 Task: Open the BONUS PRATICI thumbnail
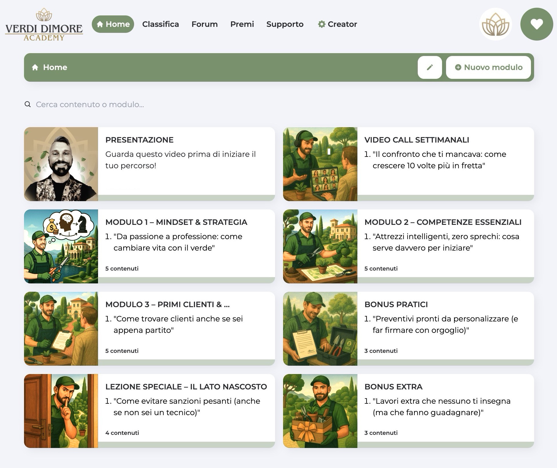click(x=320, y=329)
